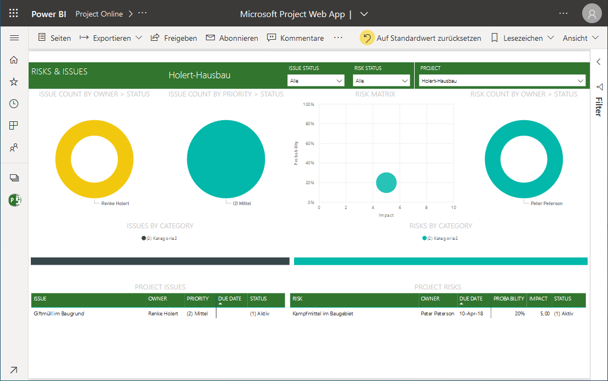
Task: Sort issues by DUE DATE column
Action: 230,299
